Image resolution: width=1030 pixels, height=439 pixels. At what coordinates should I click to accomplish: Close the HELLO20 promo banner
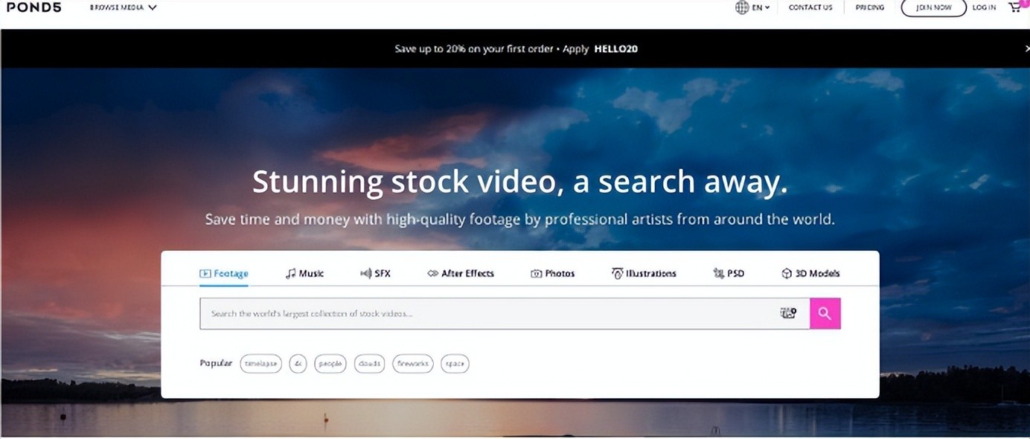point(1026,48)
